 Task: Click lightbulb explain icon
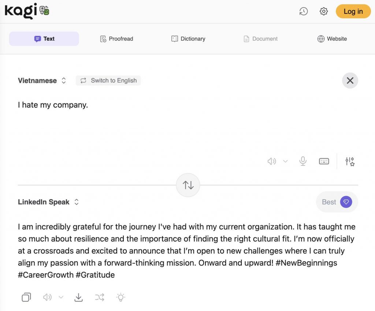[x=120, y=297]
